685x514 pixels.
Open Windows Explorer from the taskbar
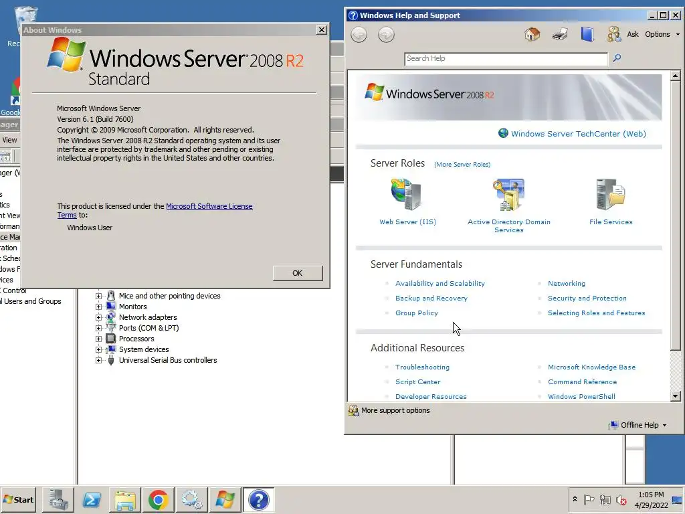coord(125,499)
